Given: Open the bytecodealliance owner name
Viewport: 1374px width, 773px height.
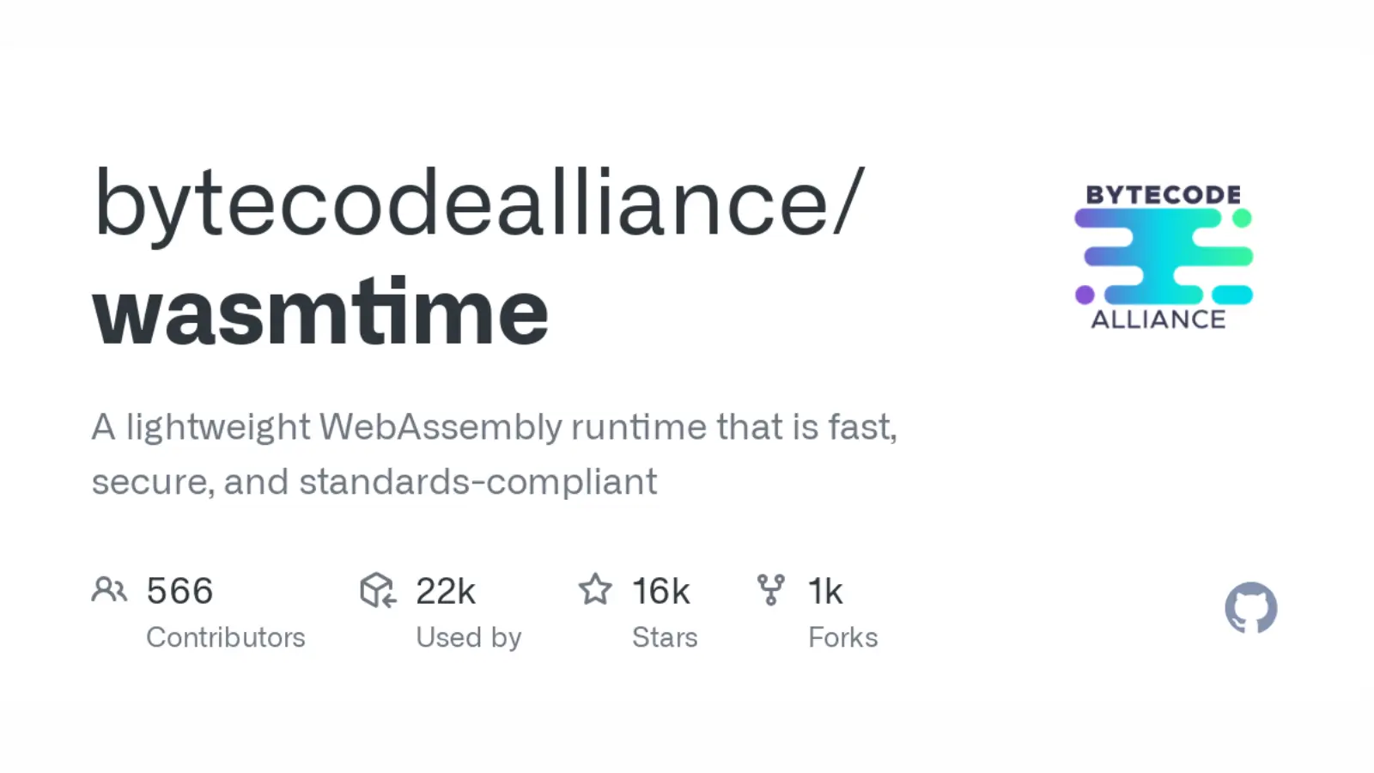Looking at the screenshot, I should pos(477,203).
